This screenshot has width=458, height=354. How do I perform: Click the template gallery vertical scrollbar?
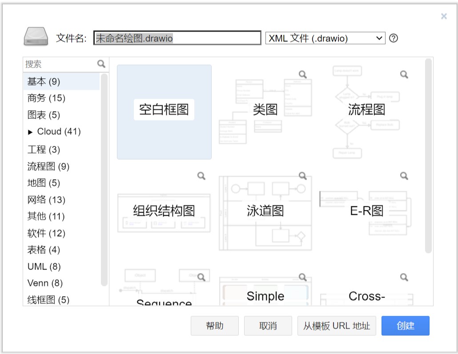point(428,156)
